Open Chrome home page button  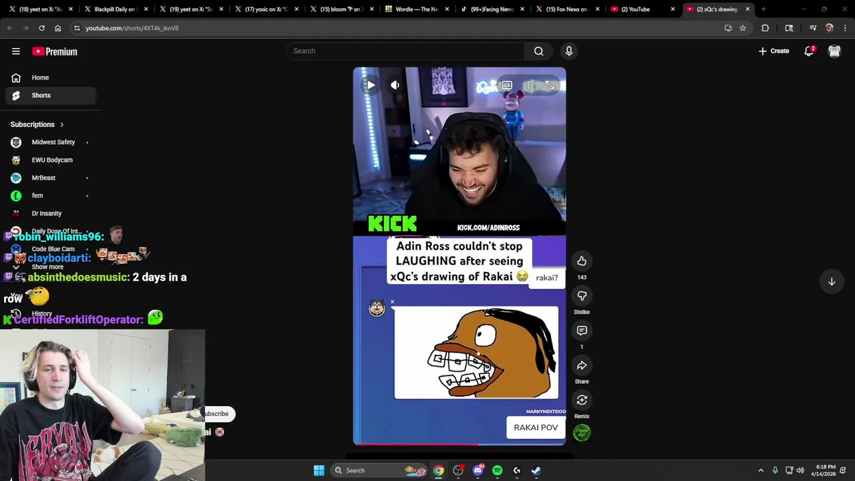pyautogui.click(x=57, y=28)
